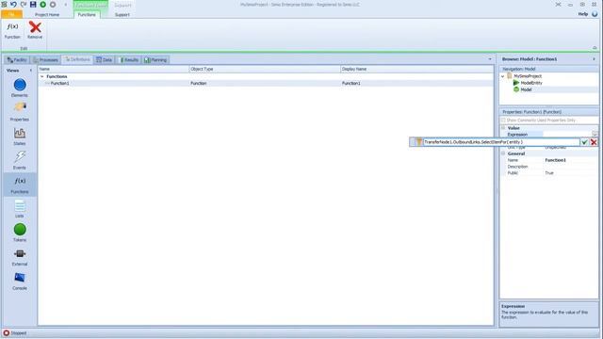Add a new Function from the ribbon
Image resolution: width=603 pixels, height=339 pixels.
(12, 30)
